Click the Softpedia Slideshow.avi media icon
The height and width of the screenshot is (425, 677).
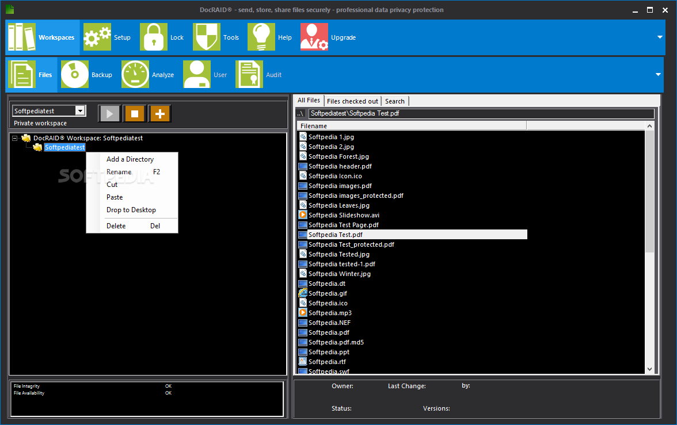[x=303, y=215]
